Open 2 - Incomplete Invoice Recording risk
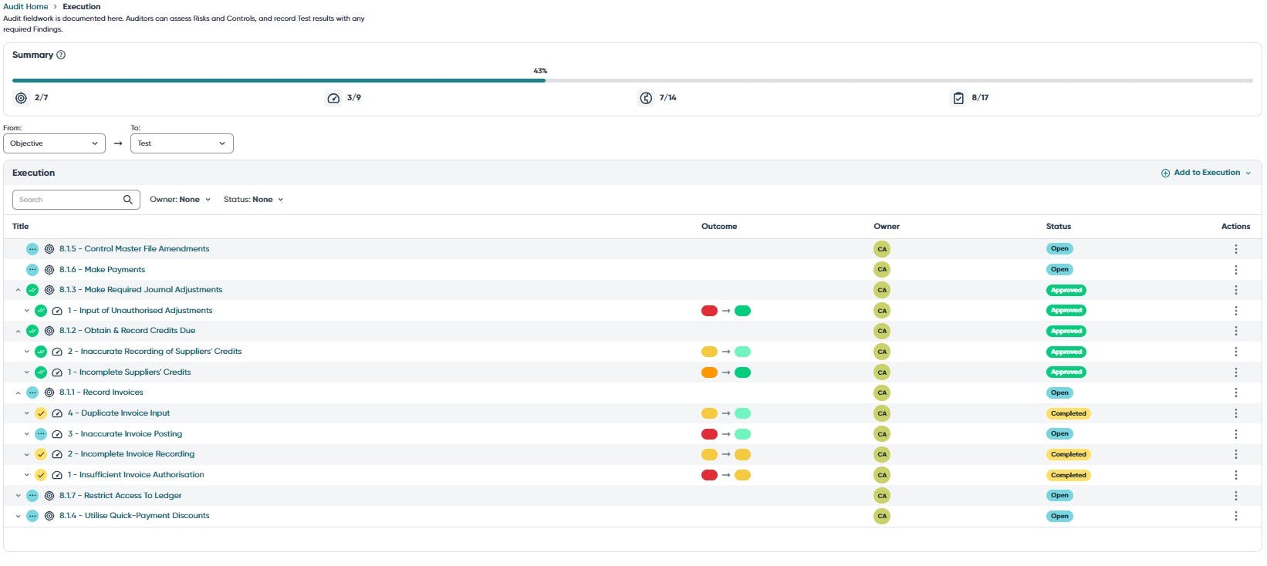This screenshot has width=1267, height=566. [x=131, y=454]
